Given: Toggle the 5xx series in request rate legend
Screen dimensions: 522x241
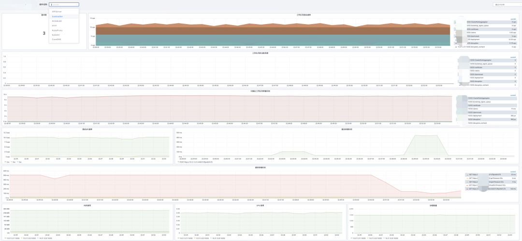Looking at the screenshot, I should (x=19, y=162).
